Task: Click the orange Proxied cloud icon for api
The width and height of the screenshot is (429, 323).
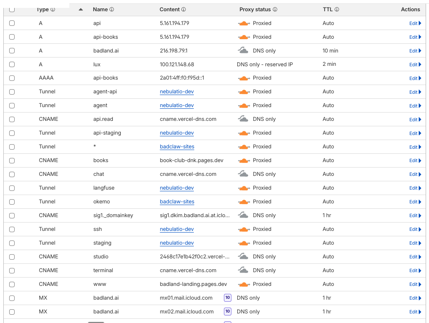Action: [244, 23]
